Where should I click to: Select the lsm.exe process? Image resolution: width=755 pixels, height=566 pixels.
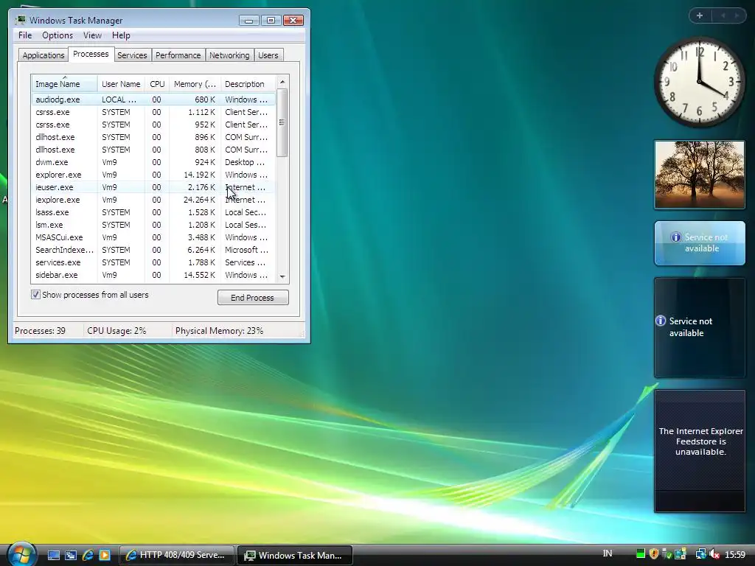tap(153, 225)
